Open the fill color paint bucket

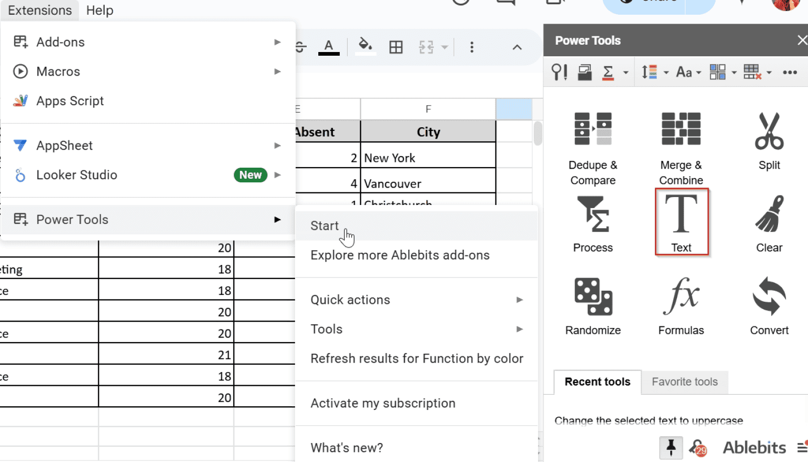[365, 46]
